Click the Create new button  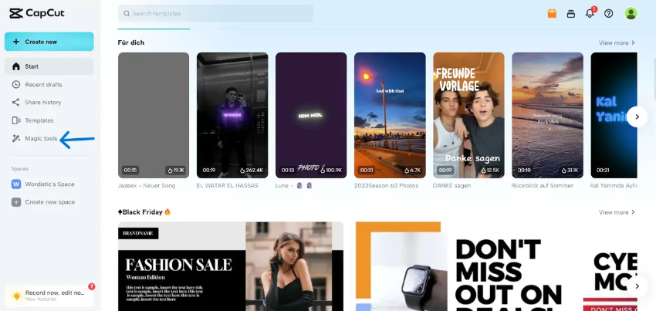pos(49,42)
